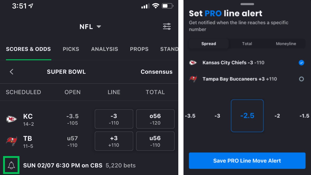Tap the Kansas City Chiefs logo beside KC
This screenshot has height=175, width=311.
[11, 119]
